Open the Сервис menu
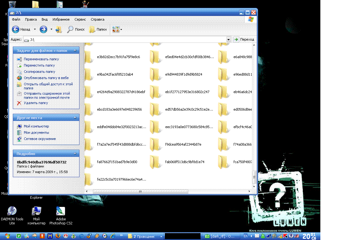 tap(80, 19)
